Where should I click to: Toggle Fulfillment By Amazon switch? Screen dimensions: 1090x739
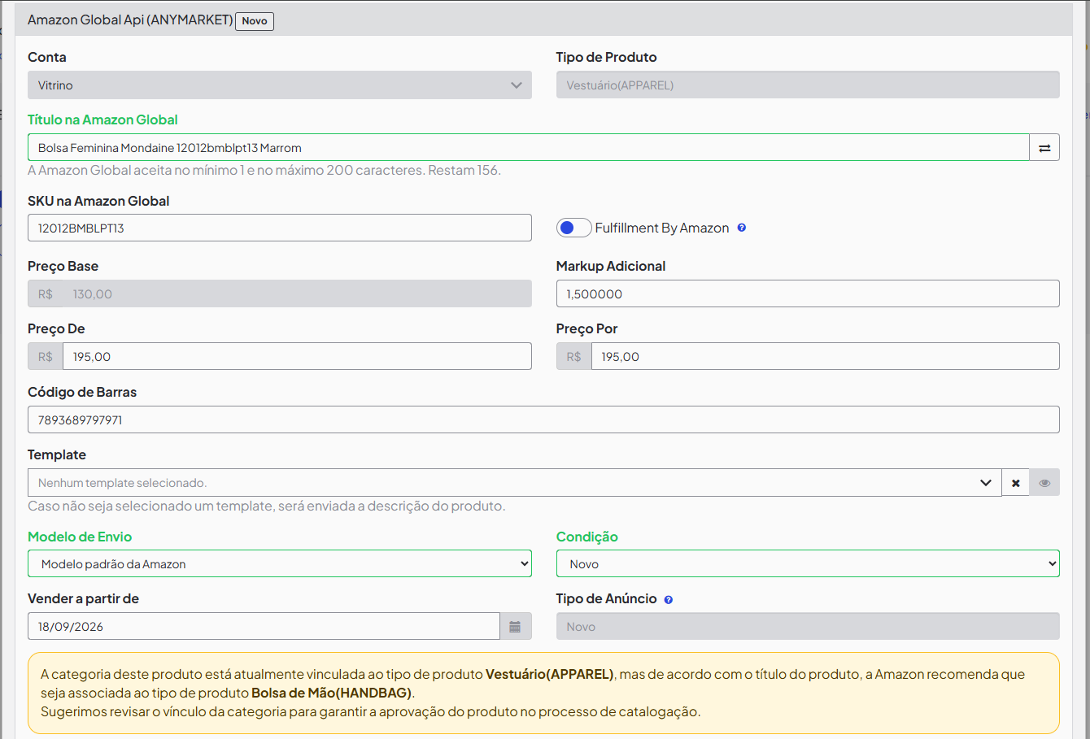tap(573, 228)
